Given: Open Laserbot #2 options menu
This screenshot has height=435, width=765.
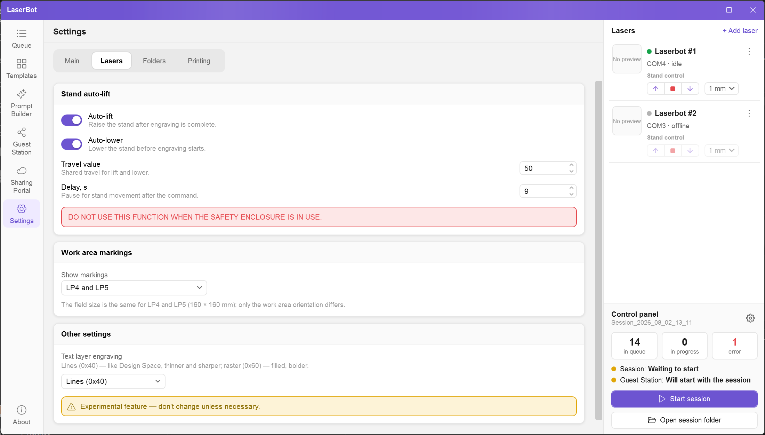Looking at the screenshot, I should [749, 113].
